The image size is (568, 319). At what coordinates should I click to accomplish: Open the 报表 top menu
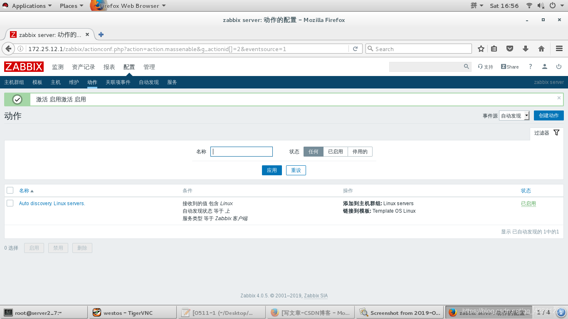109,67
